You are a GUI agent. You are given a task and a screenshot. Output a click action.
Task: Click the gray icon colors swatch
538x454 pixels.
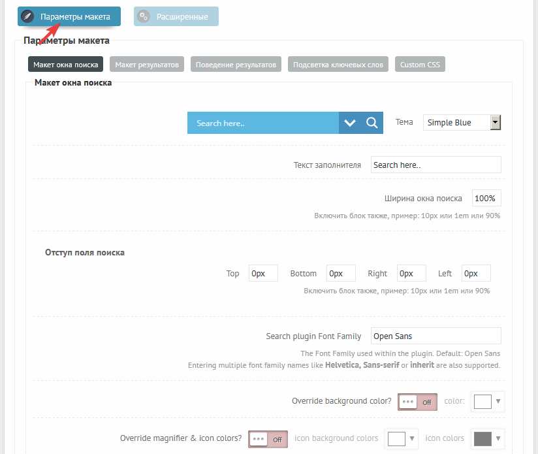pos(483,439)
